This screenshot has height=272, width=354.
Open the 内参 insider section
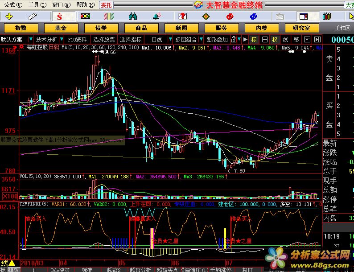click(x=262, y=28)
